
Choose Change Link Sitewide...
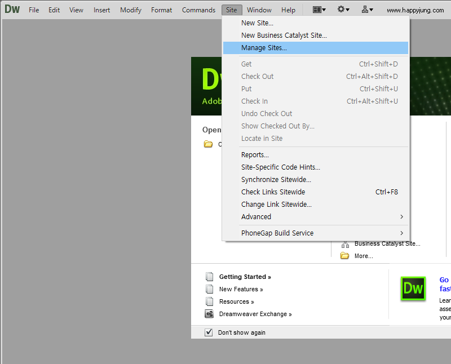(x=316, y=204)
